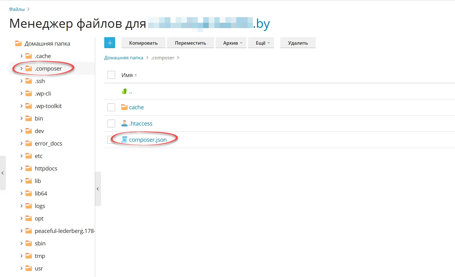This screenshot has height=277, width=455.
Task: Collapse the left navigation side panel
Action: 3,173
